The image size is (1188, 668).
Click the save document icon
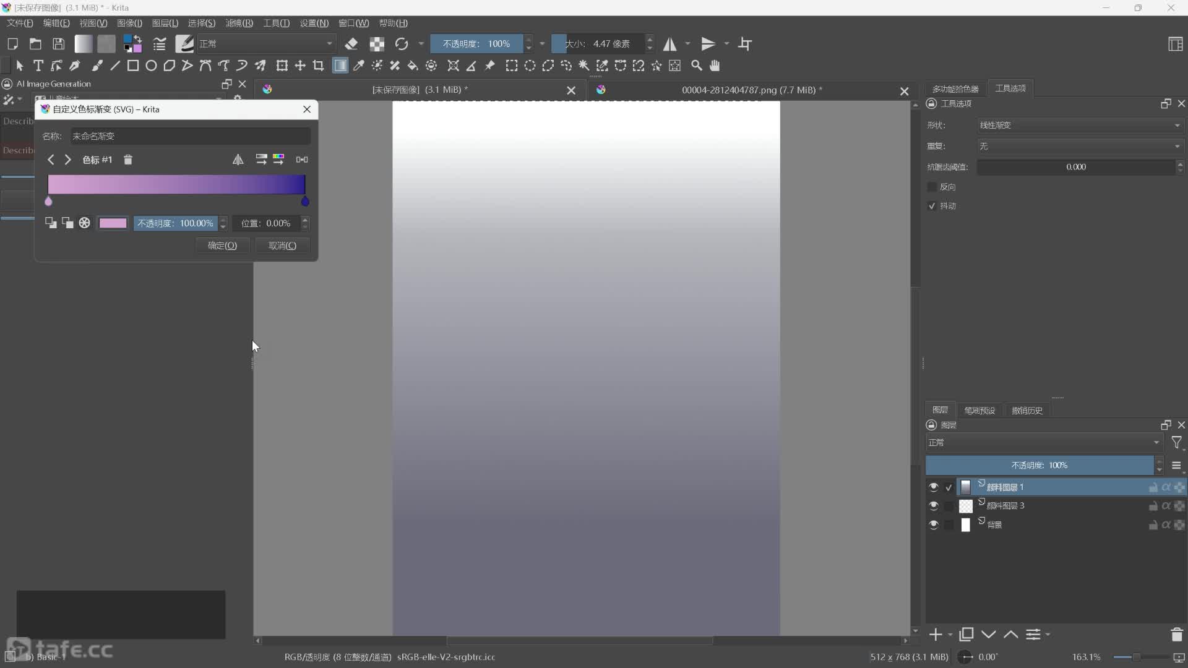click(x=58, y=44)
